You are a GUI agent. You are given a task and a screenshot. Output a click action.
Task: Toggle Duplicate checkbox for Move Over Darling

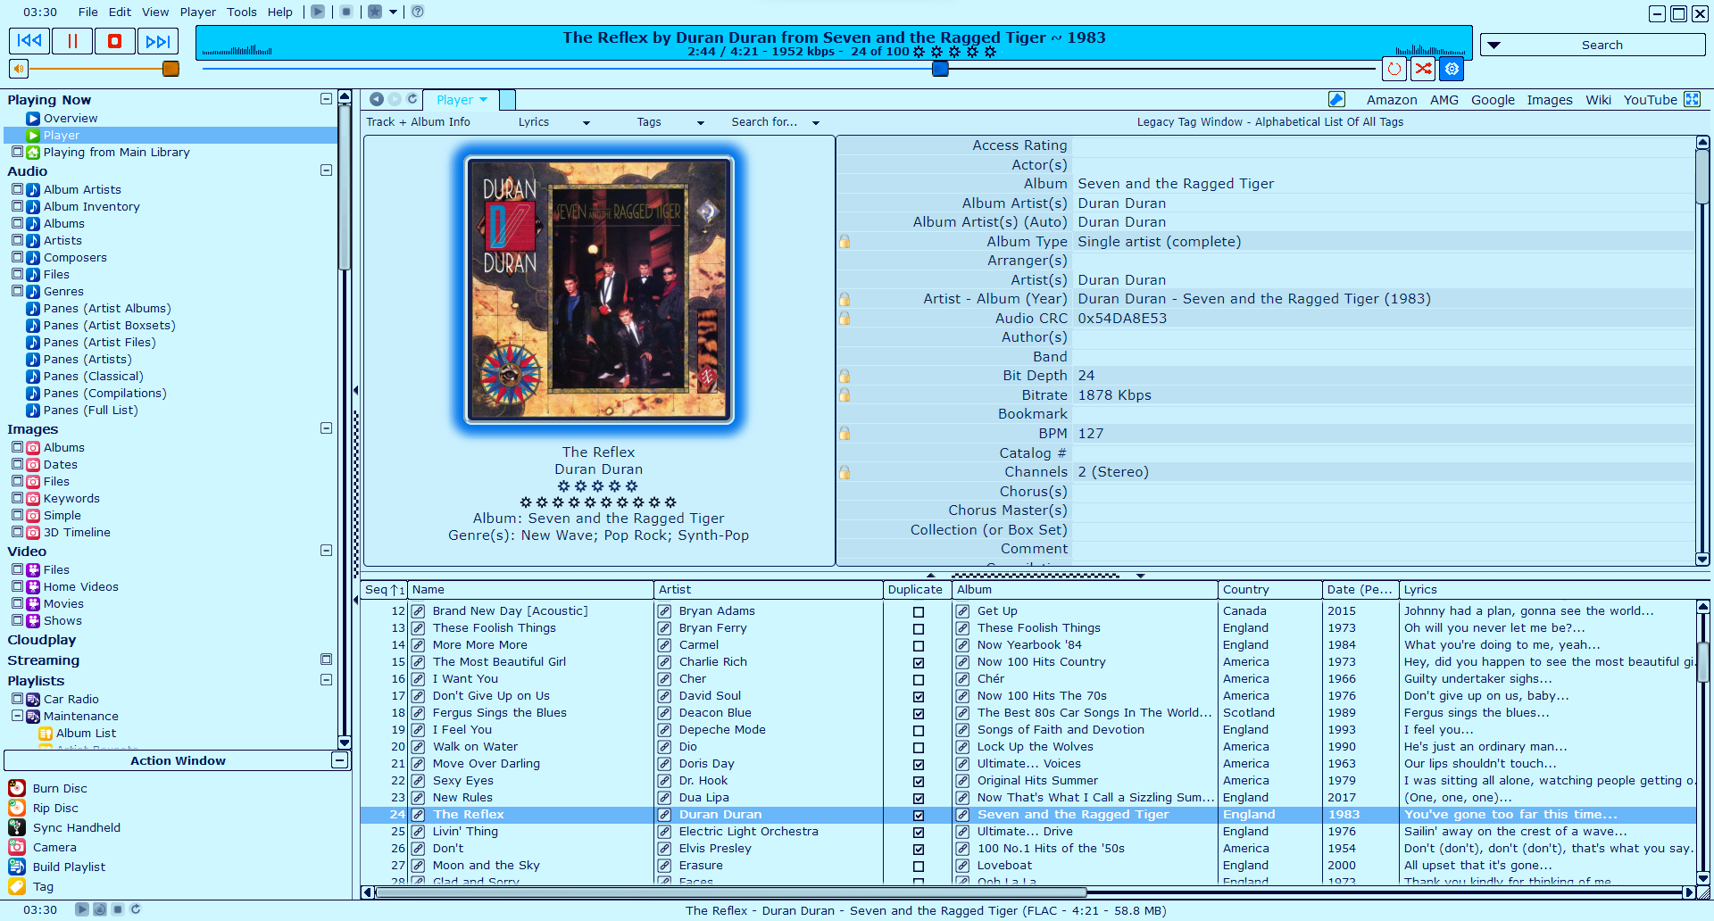tap(918, 765)
